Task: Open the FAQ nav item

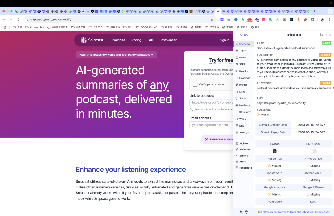Action: tap(150, 40)
